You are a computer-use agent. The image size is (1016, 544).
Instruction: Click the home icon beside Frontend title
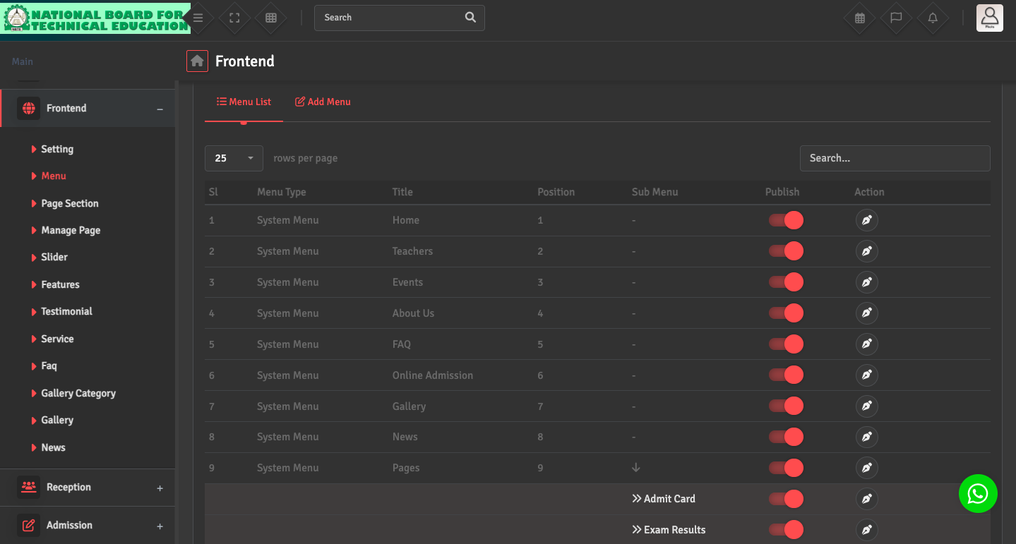coord(197,61)
